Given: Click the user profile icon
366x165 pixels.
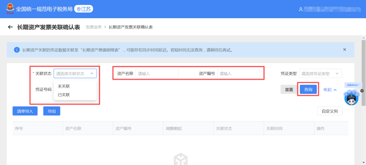Looking at the screenshot, I should click(301, 9).
